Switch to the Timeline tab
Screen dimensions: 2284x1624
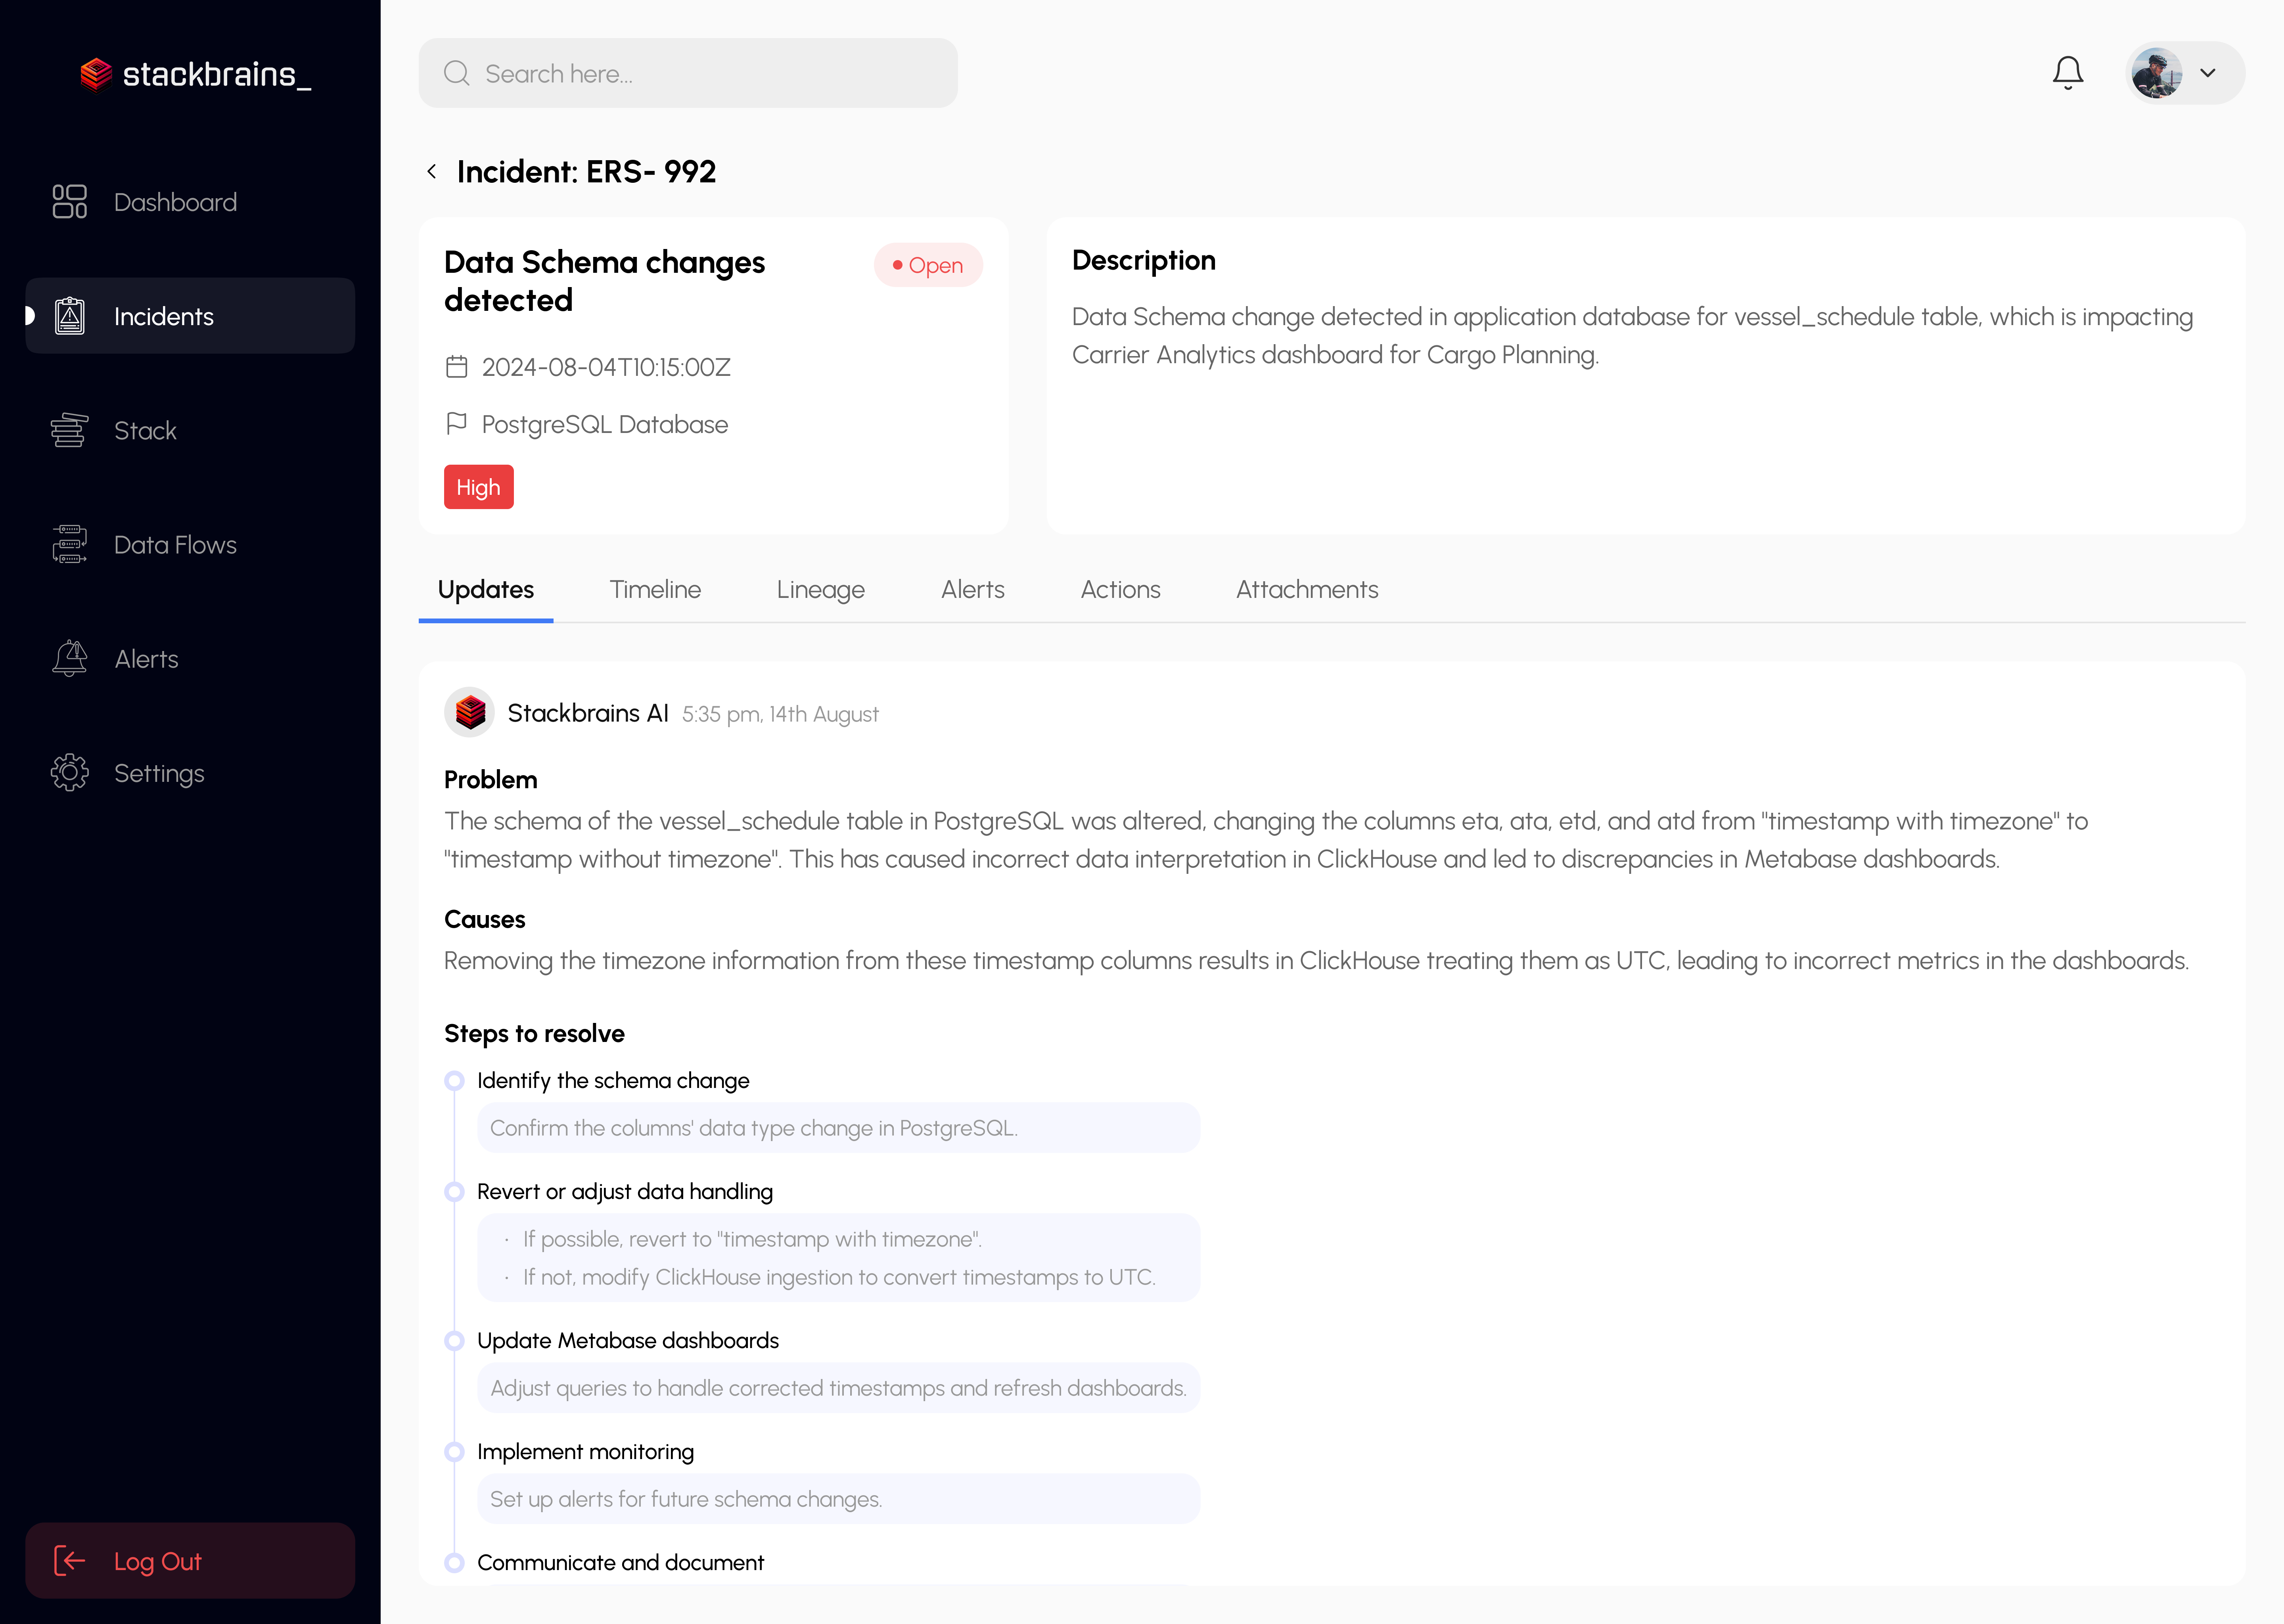pyautogui.click(x=655, y=590)
